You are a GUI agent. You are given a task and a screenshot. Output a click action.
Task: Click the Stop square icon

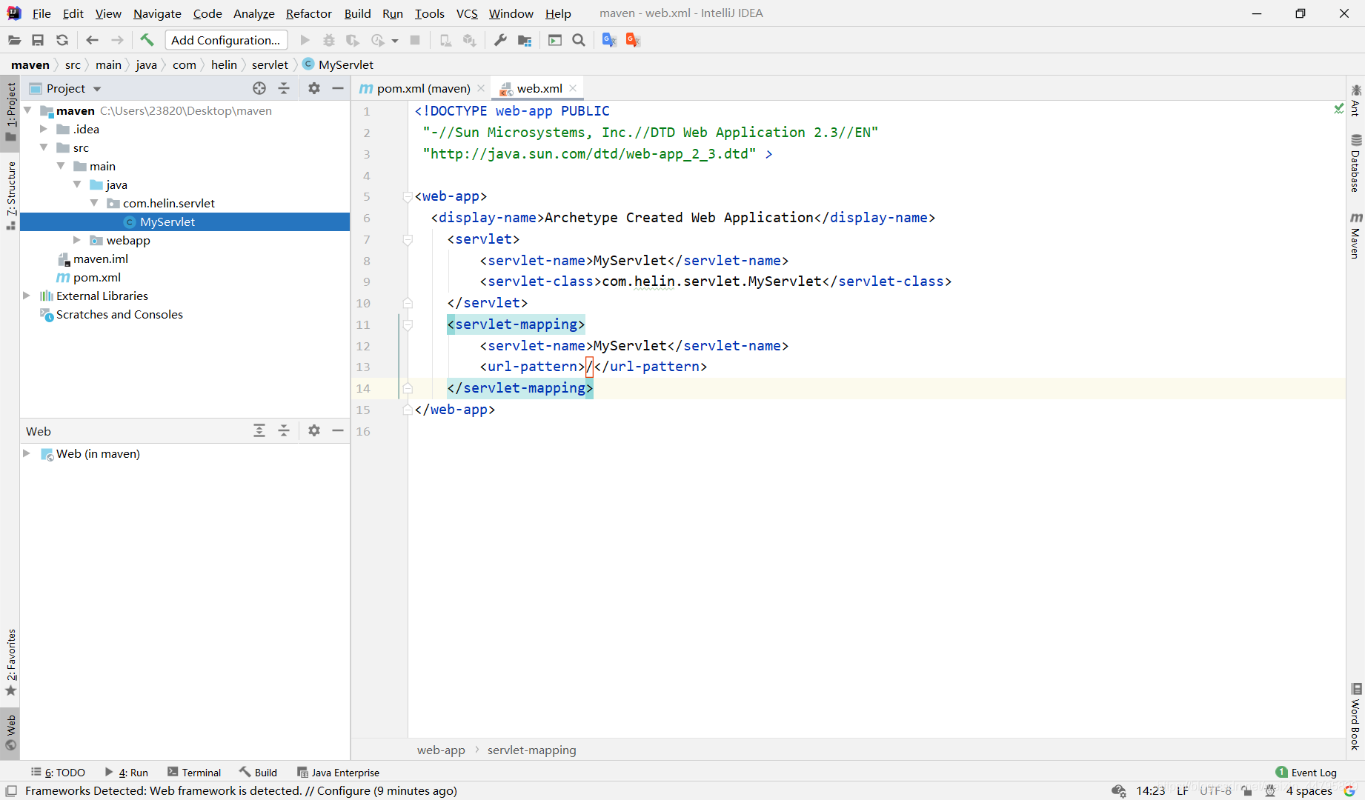415,40
